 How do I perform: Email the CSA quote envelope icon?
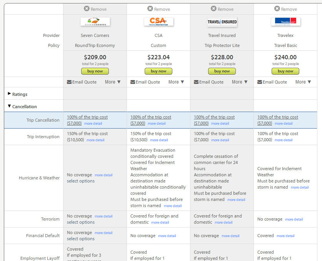point(133,82)
